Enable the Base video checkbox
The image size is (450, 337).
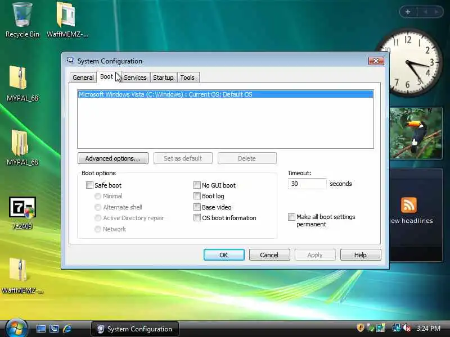(x=197, y=207)
